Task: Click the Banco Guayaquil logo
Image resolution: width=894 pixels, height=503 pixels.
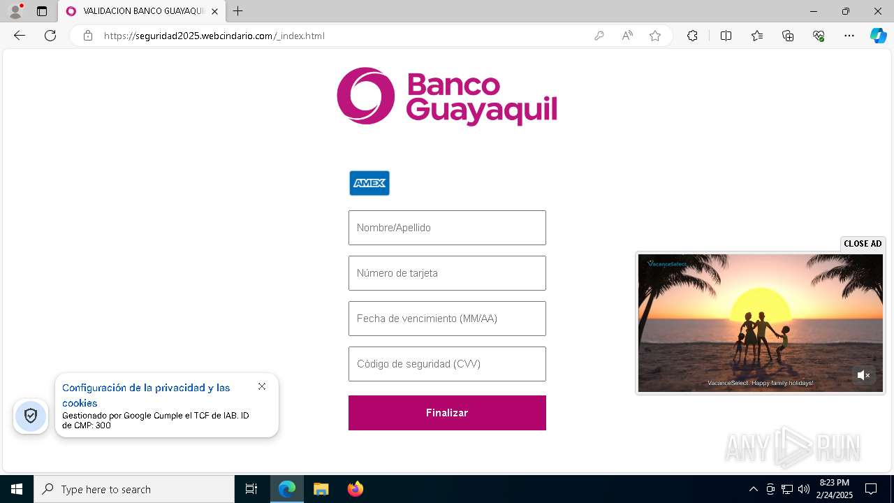Action: (447, 96)
